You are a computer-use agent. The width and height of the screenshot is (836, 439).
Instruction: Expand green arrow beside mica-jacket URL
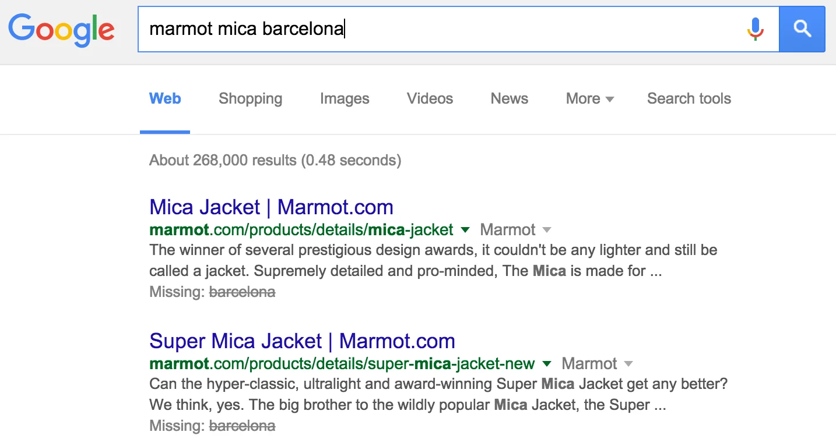click(x=465, y=229)
